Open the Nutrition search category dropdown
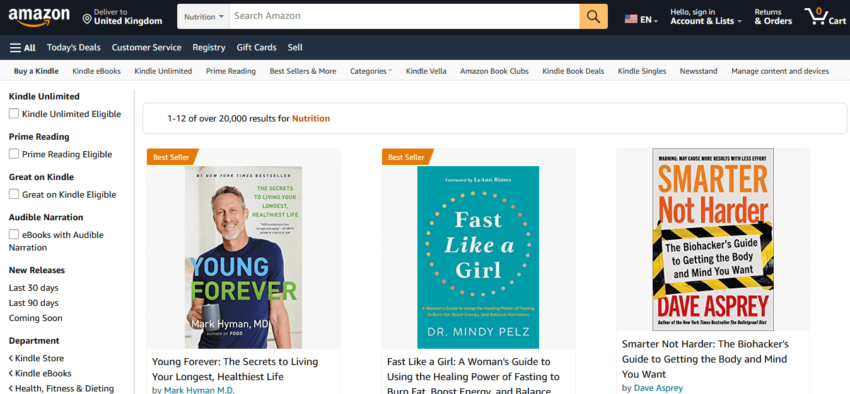This screenshot has height=394, width=850. [x=204, y=16]
